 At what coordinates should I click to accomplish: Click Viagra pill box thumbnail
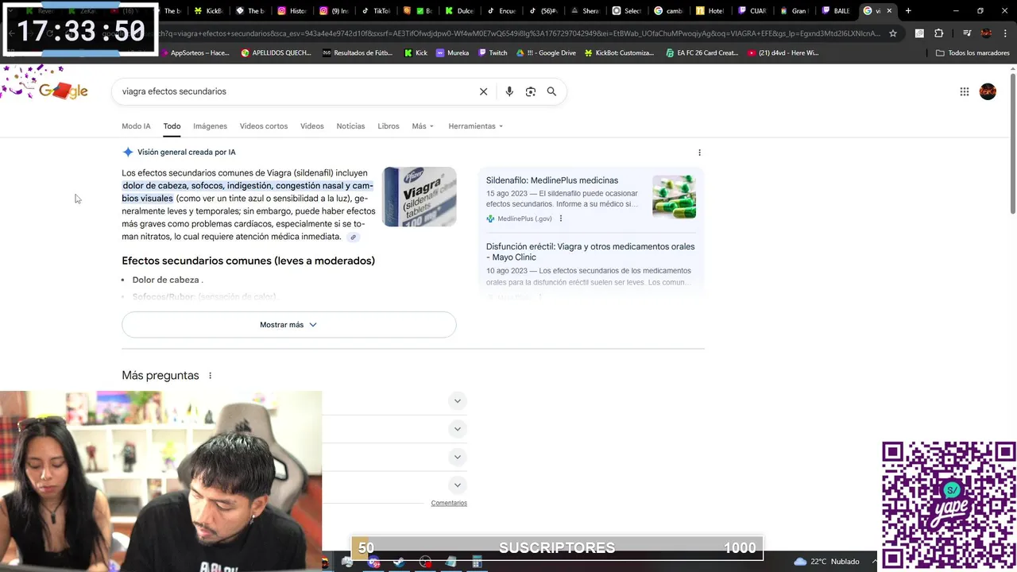point(420,197)
